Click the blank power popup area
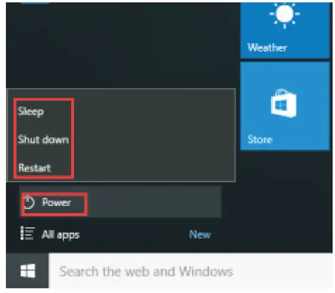Viewport: 335px width, 293px height. (154, 136)
